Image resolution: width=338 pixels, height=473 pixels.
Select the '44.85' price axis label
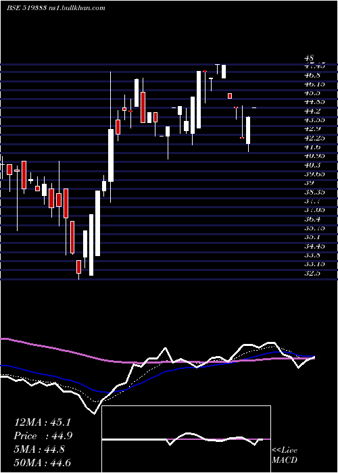point(314,101)
